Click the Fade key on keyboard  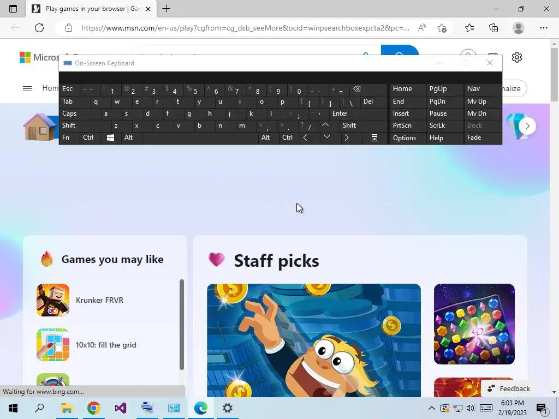483,137
